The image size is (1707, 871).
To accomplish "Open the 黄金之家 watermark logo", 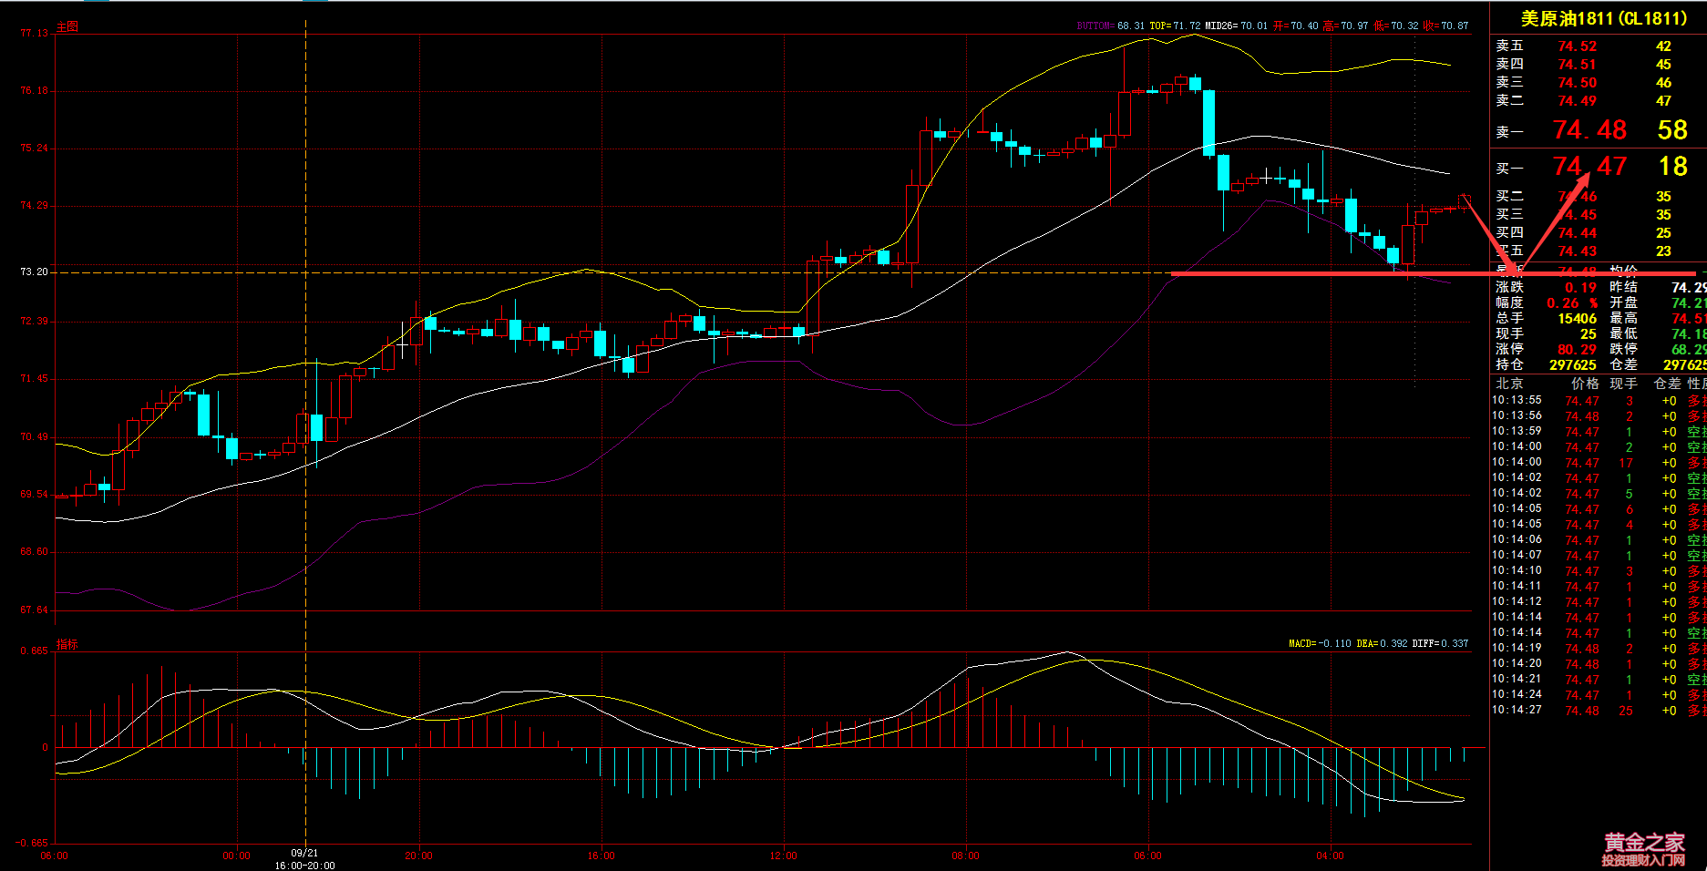I will (1644, 848).
